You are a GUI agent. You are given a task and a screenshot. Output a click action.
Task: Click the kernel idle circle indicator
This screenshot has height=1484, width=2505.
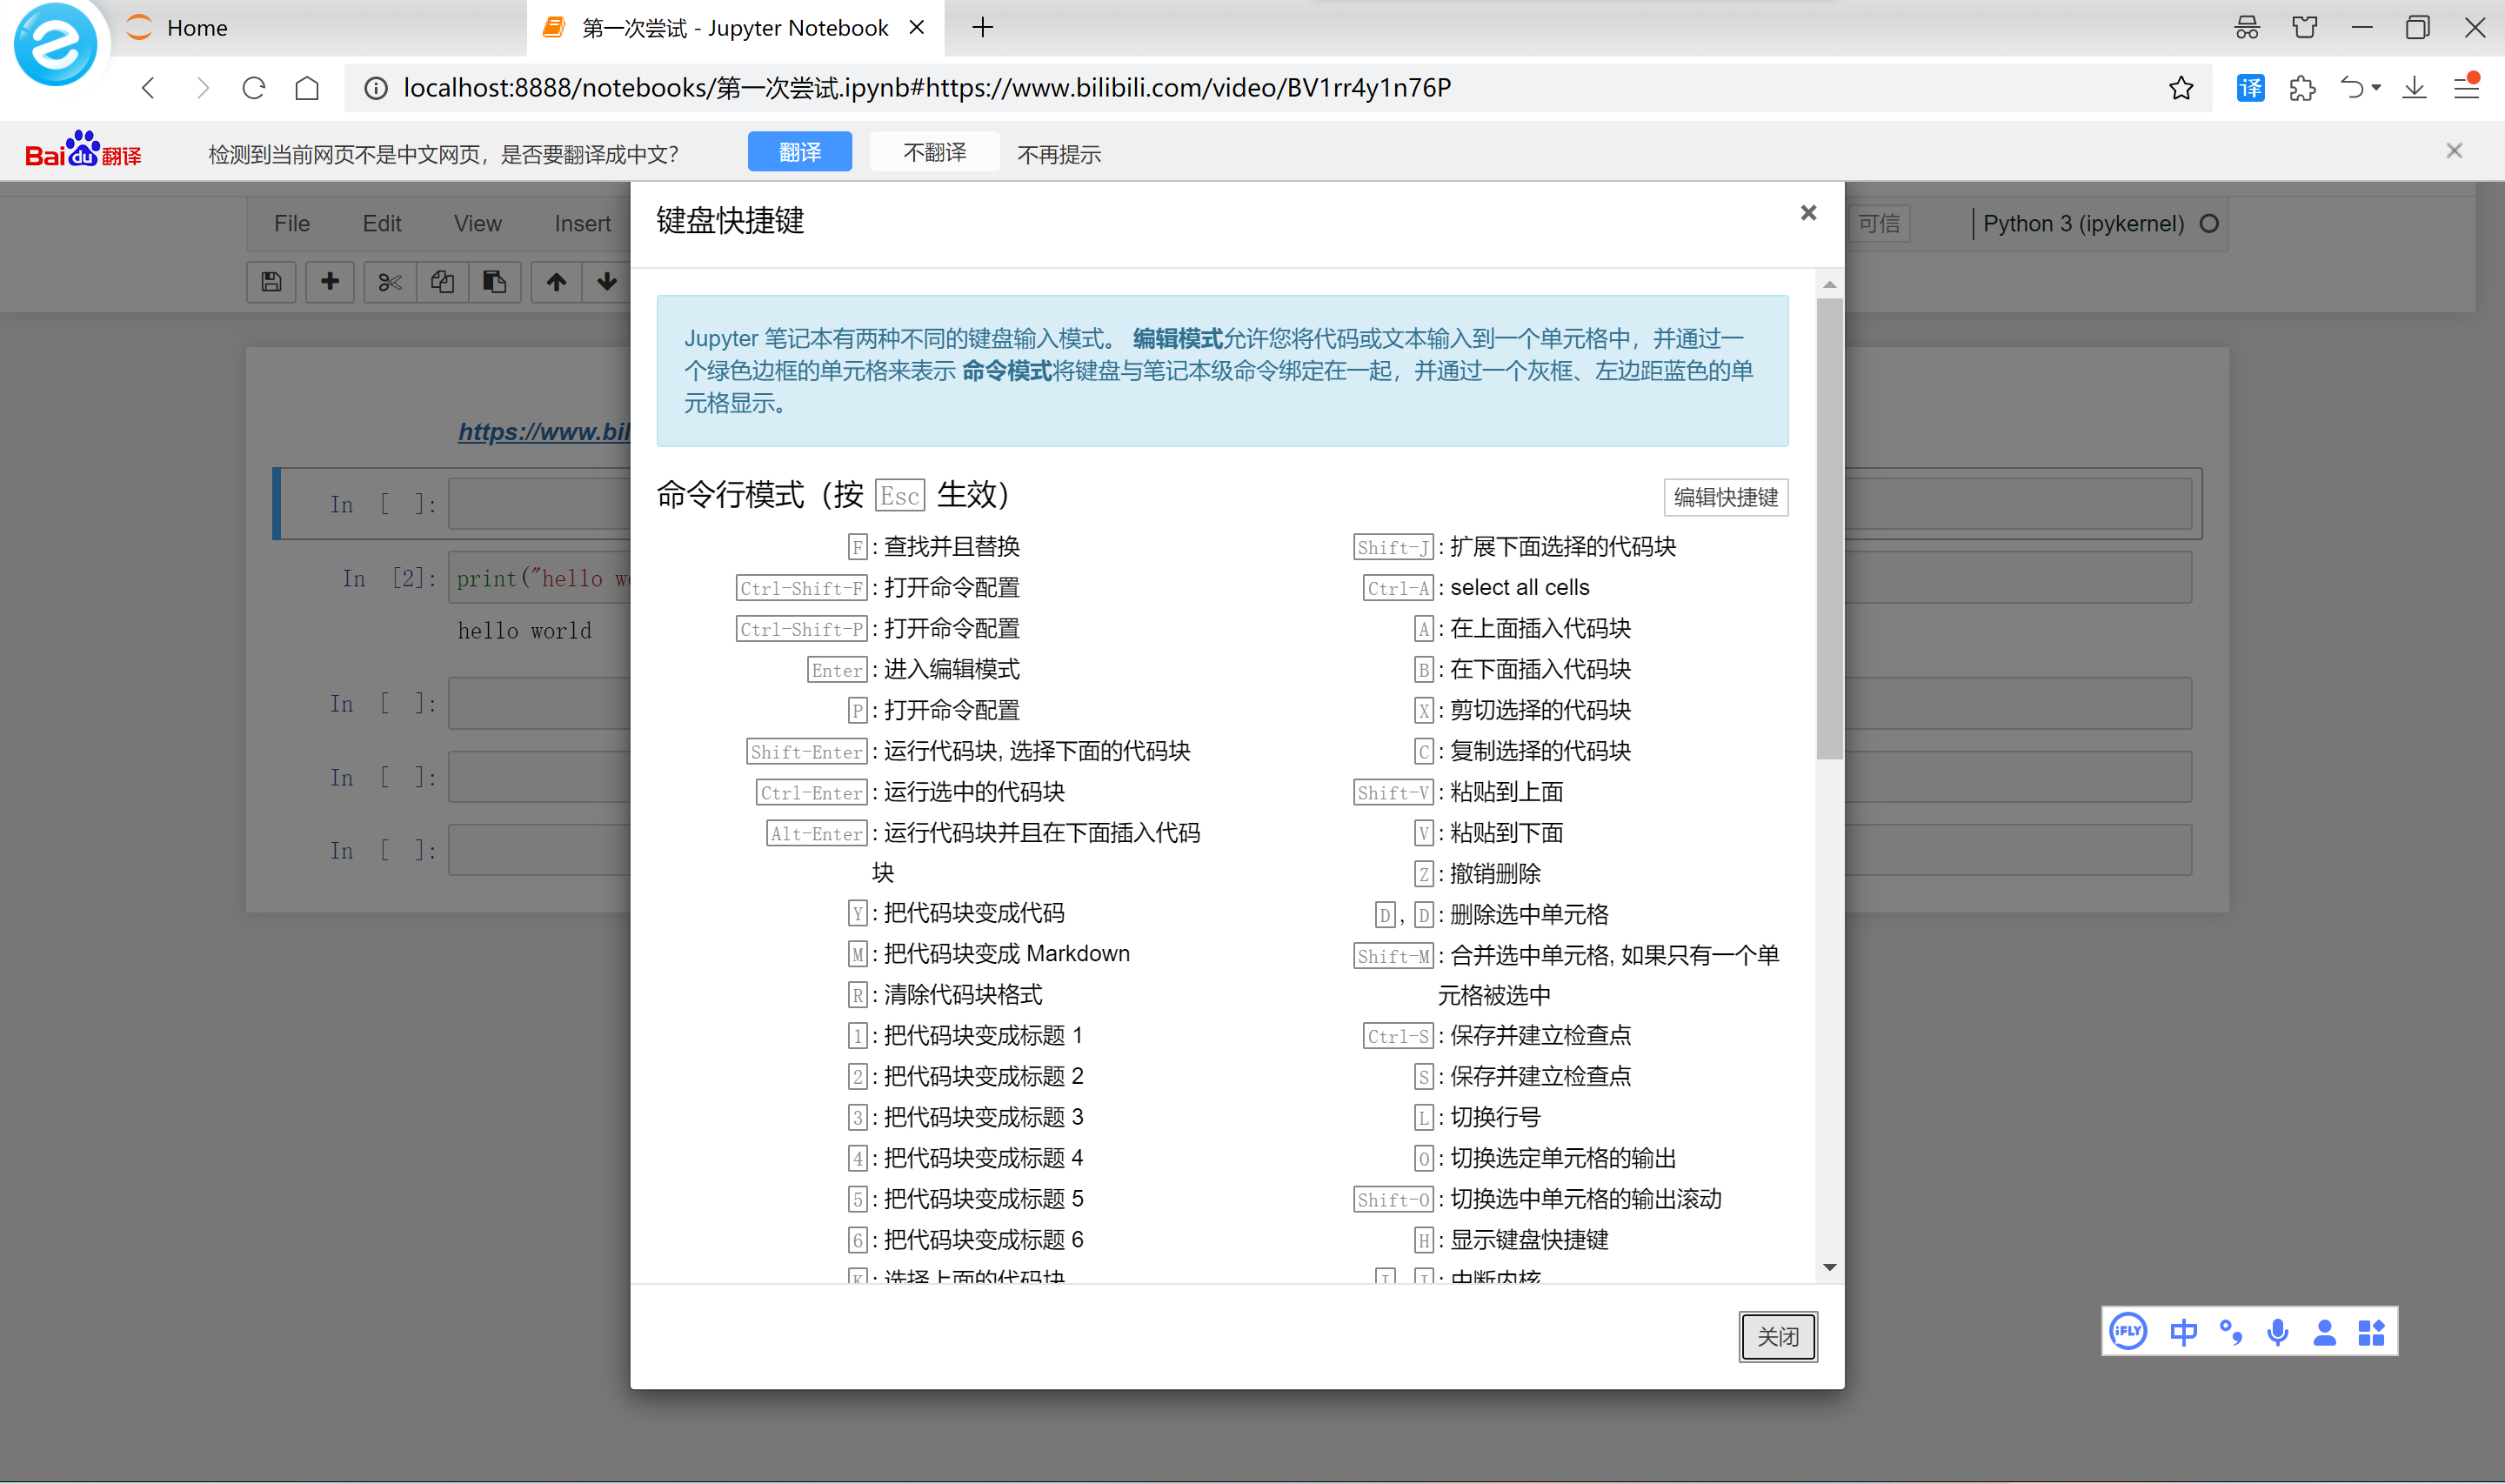2210,224
